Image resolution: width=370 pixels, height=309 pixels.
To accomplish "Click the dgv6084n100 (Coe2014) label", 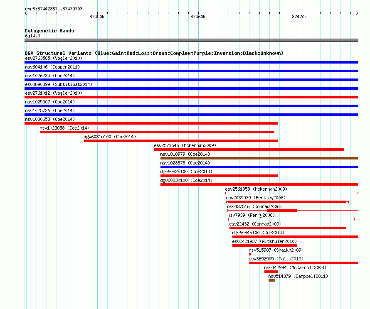I will click(258, 233).
